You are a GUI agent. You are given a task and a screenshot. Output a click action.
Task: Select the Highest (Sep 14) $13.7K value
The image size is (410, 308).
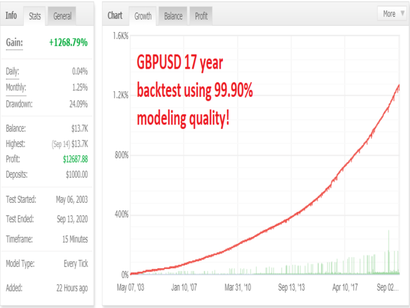(x=70, y=144)
